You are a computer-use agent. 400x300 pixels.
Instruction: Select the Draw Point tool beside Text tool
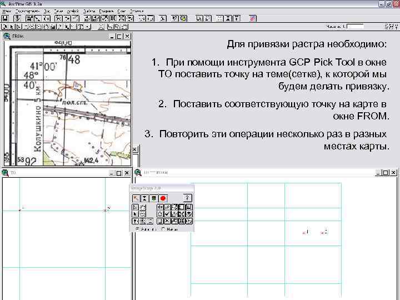[88, 27]
